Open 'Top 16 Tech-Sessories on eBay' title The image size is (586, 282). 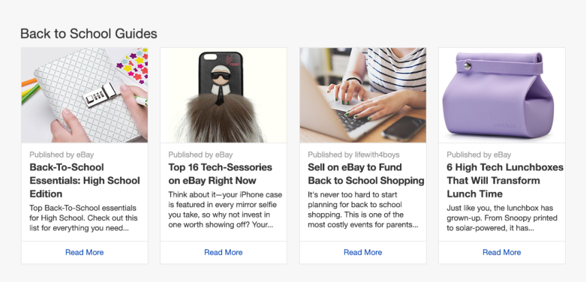(220, 174)
